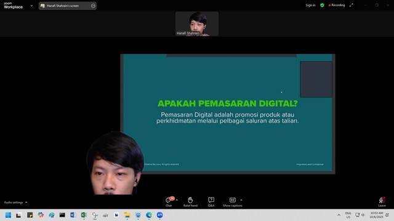Click the Sign in link
The image size is (394, 221).
[x=310, y=6]
